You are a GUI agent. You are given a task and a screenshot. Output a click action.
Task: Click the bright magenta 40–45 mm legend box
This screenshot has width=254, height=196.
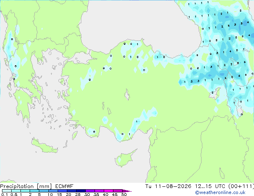point(109,191)
